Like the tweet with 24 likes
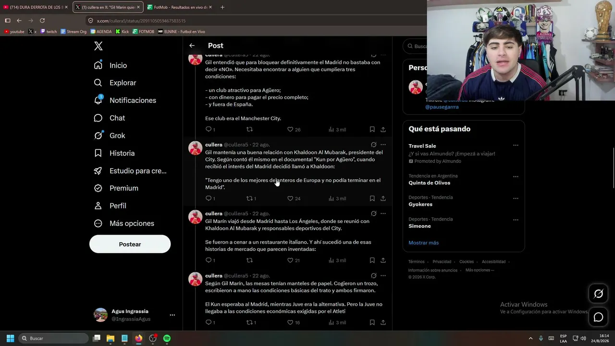 tap(294, 198)
